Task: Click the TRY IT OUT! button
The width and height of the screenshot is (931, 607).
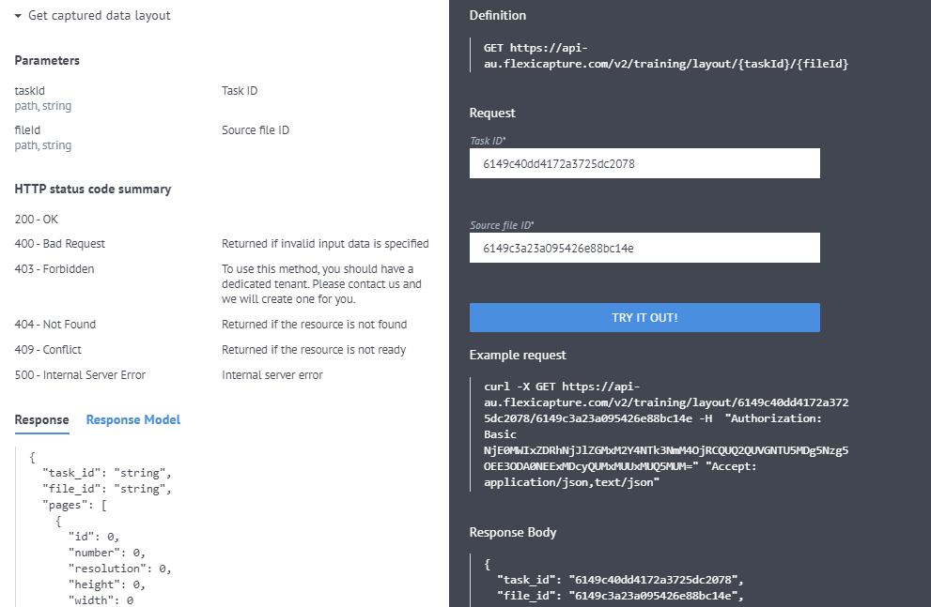Action: (x=644, y=318)
